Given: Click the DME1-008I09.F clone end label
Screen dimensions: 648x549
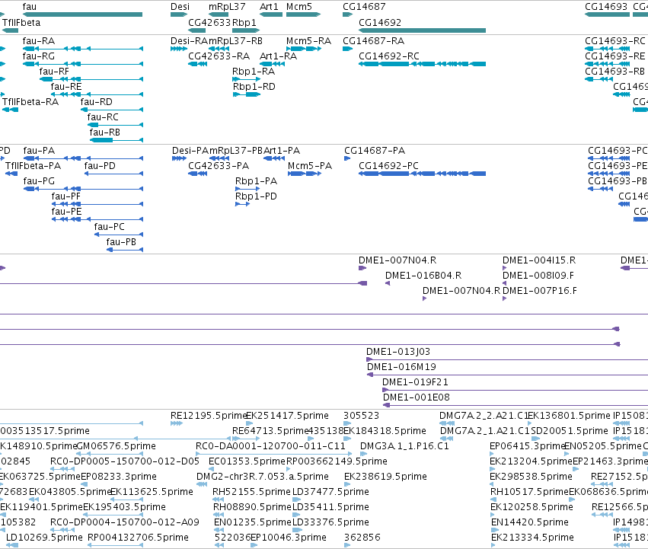Looking at the screenshot, I should pyautogui.click(x=538, y=276).
